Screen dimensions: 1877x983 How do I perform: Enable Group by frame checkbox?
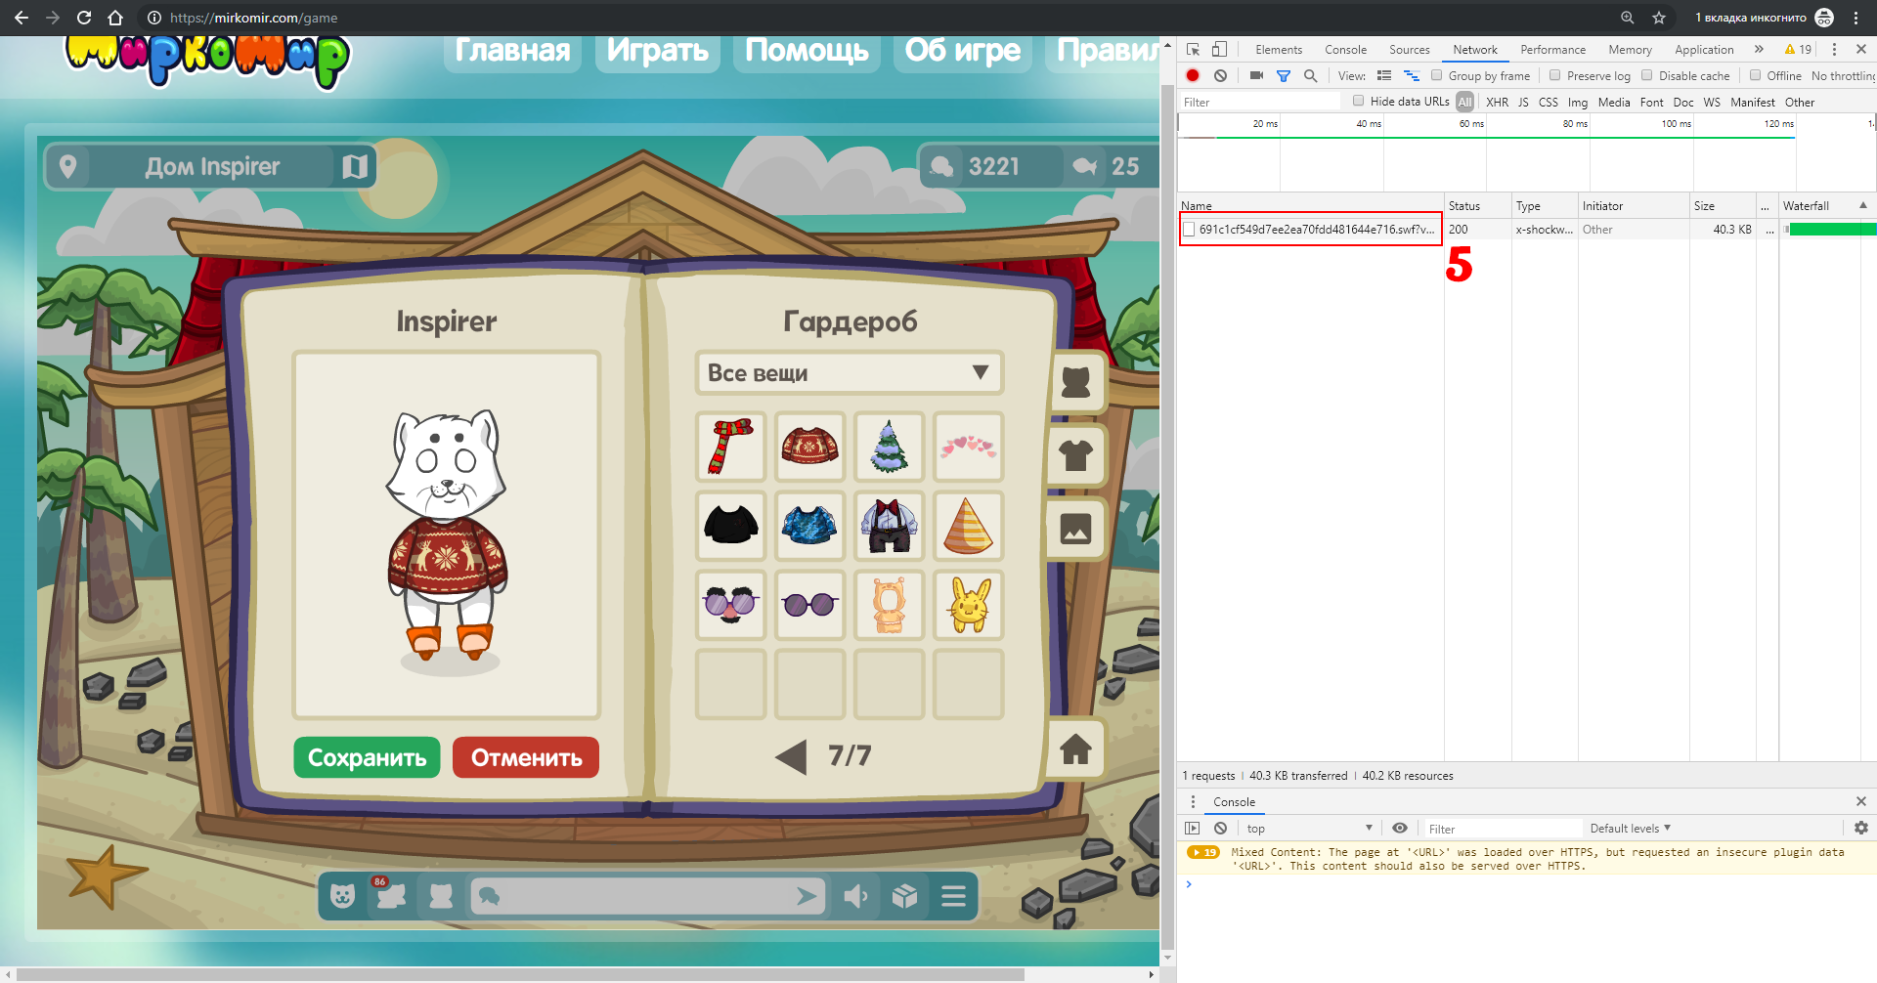click(x=1437, y=75)
